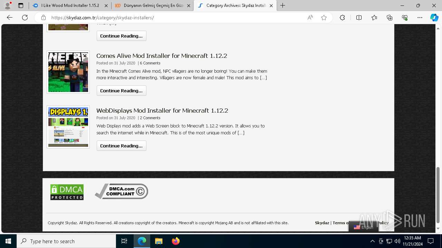The height and width of the screenshot is (248, 442).
Task: Open browser Extensions icon
Action: point(342,18)
